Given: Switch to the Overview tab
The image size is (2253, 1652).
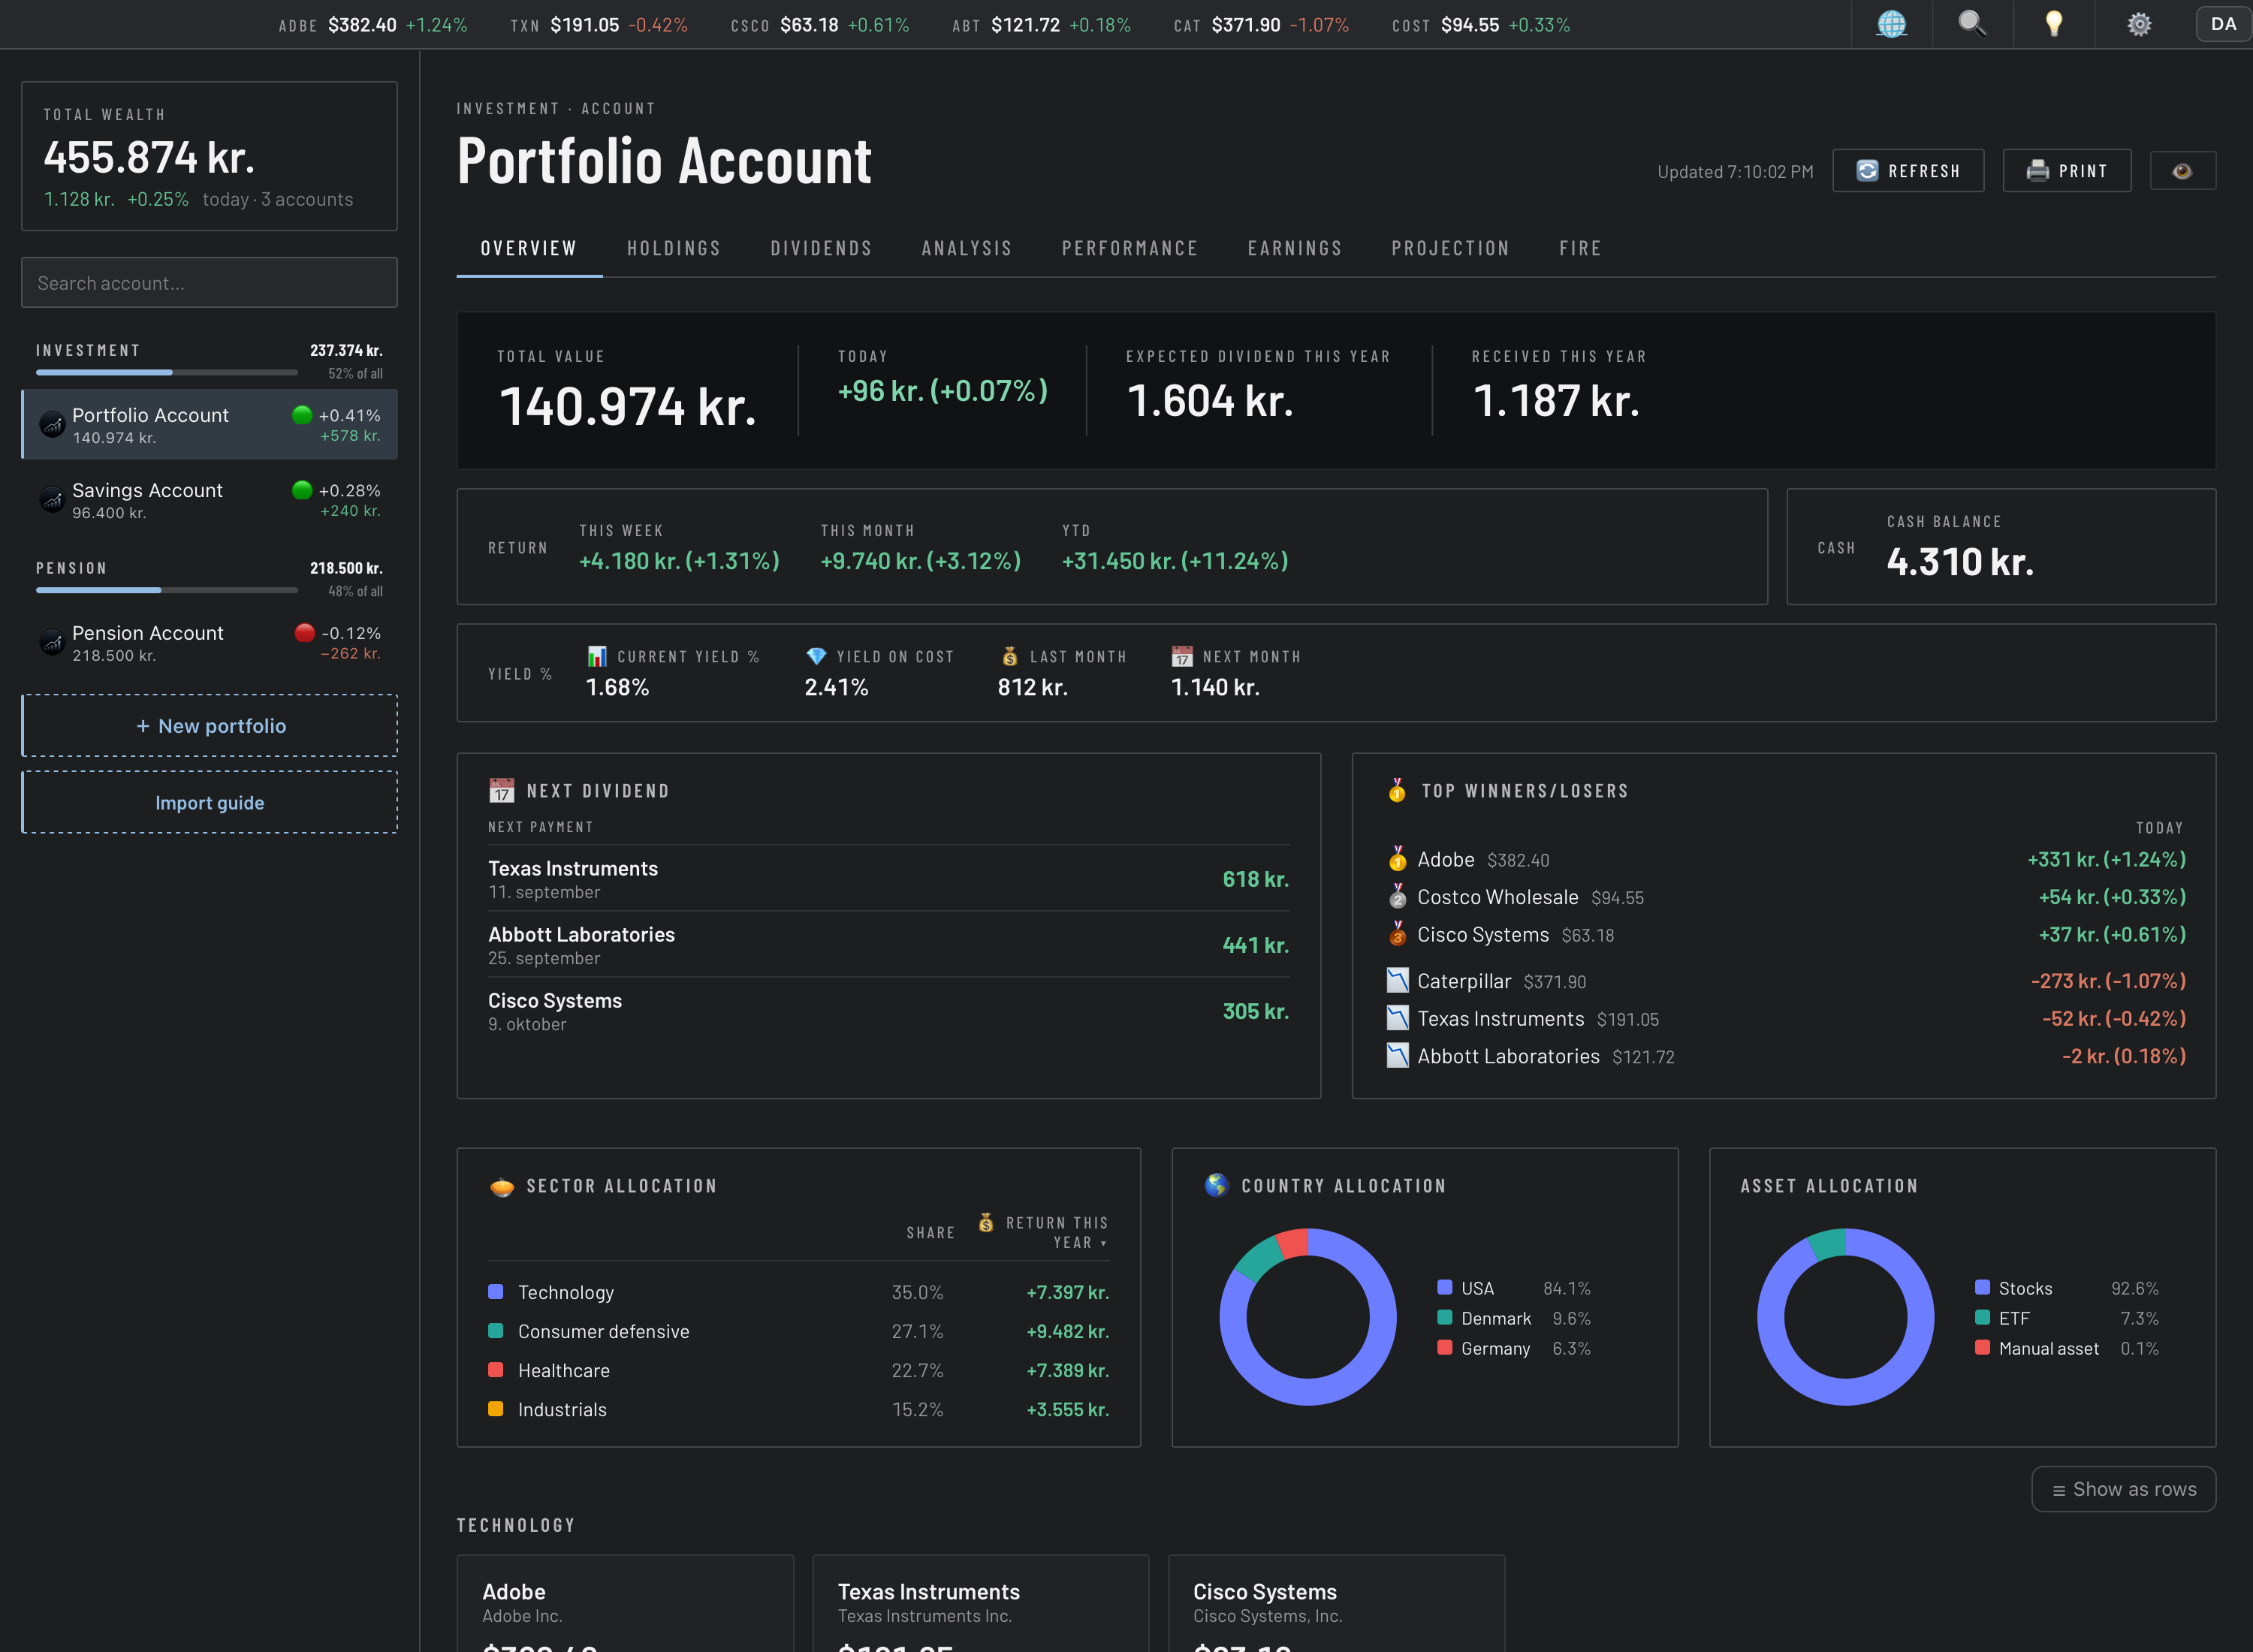Looking at the screenshot, I should click(529, 248).
